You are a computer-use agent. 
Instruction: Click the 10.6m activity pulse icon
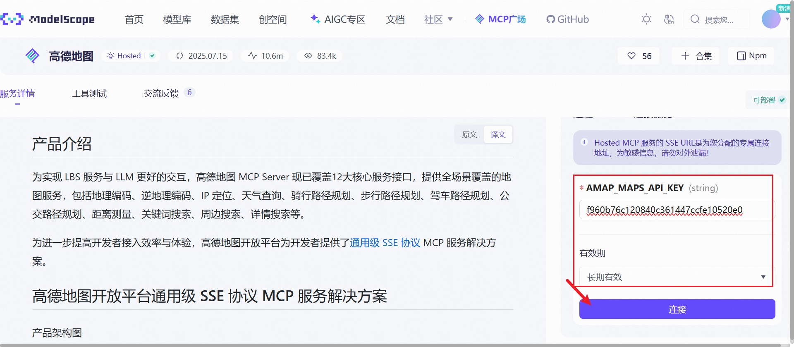(x=252, y=55)
